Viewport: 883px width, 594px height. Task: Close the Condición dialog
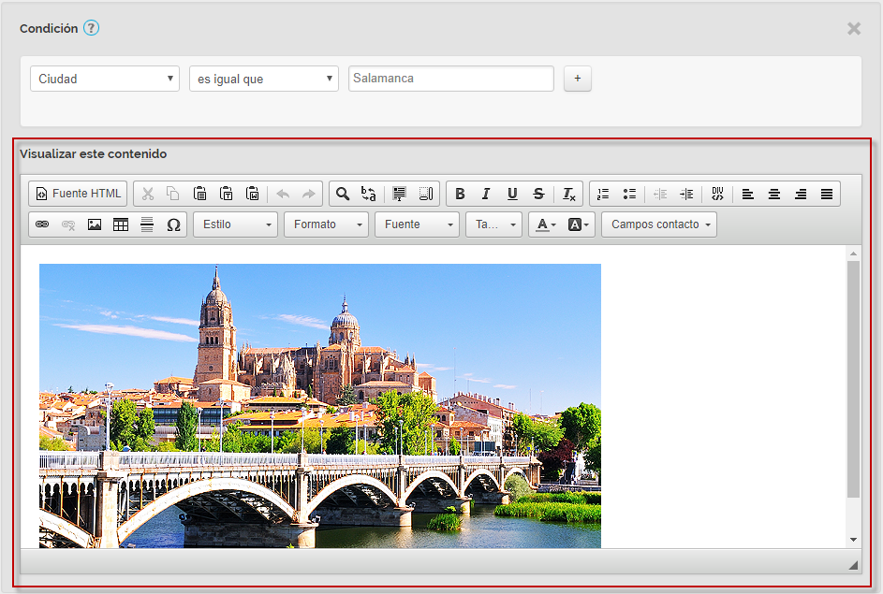click(x=854, y=28)
